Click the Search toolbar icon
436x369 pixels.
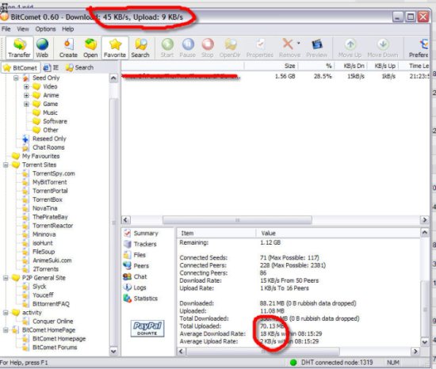(x=140, y=48)
